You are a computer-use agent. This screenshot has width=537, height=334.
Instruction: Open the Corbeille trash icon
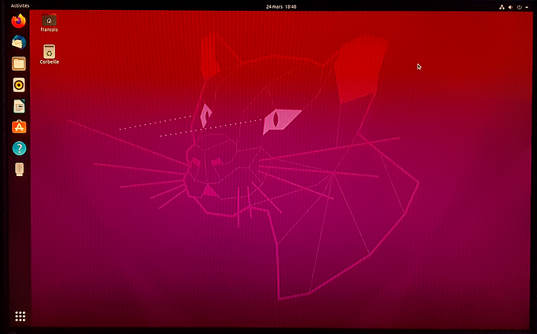[49, 52]
